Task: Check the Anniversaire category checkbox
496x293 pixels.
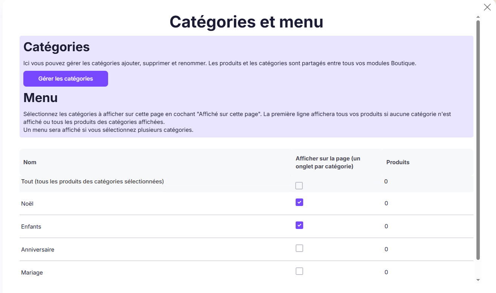Action: (299, 248)
